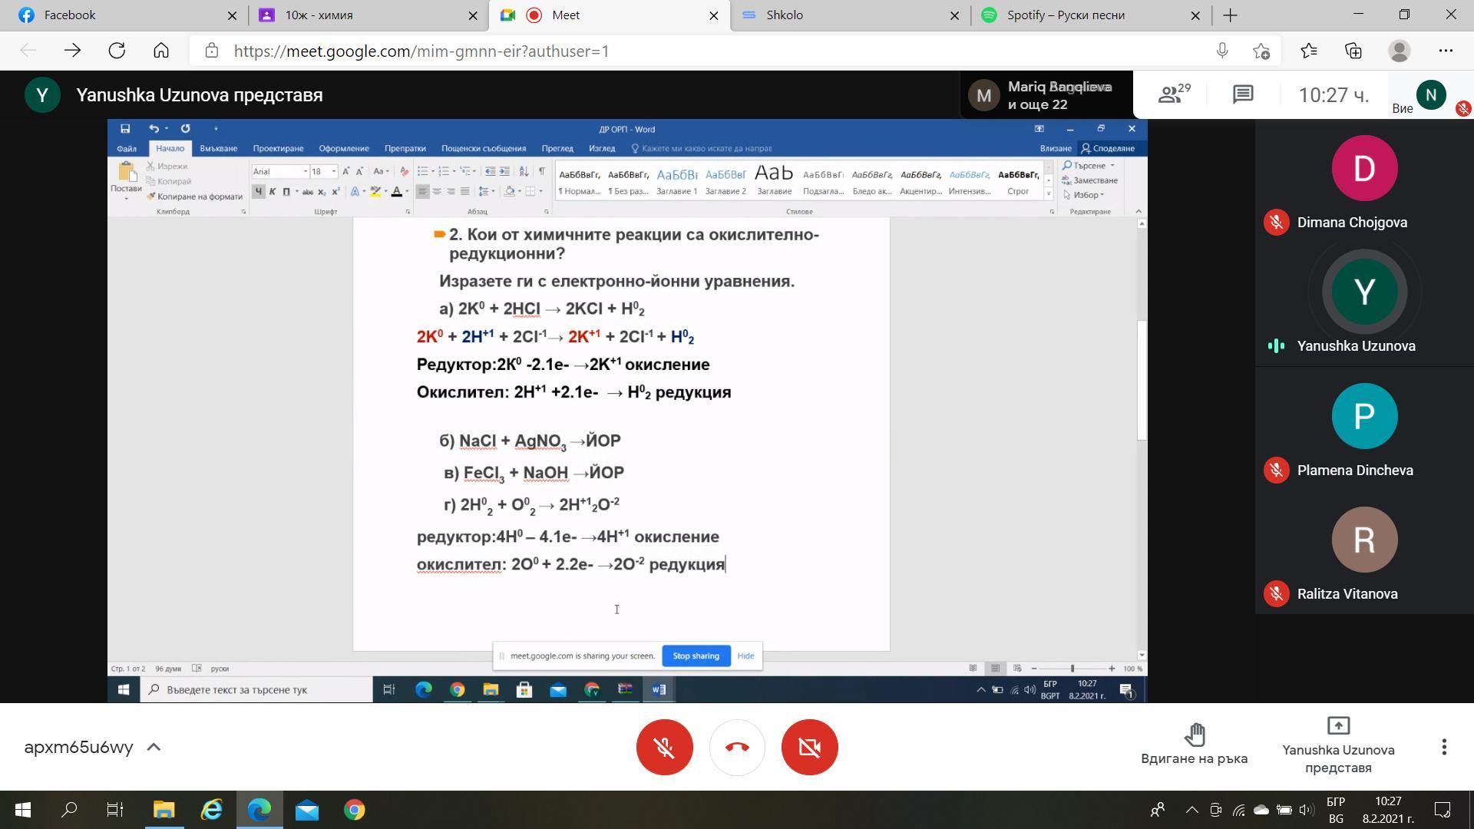Click the Stop sharing button

[696, 656]
